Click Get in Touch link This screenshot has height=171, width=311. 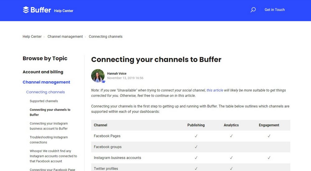pyautogui.click(x=275, y=10)
